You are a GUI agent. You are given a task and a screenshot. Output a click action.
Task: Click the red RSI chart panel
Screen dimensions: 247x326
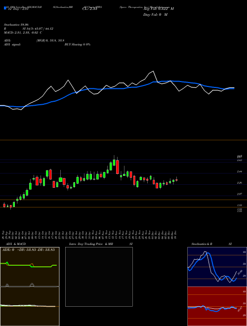(x=217, y=306)
